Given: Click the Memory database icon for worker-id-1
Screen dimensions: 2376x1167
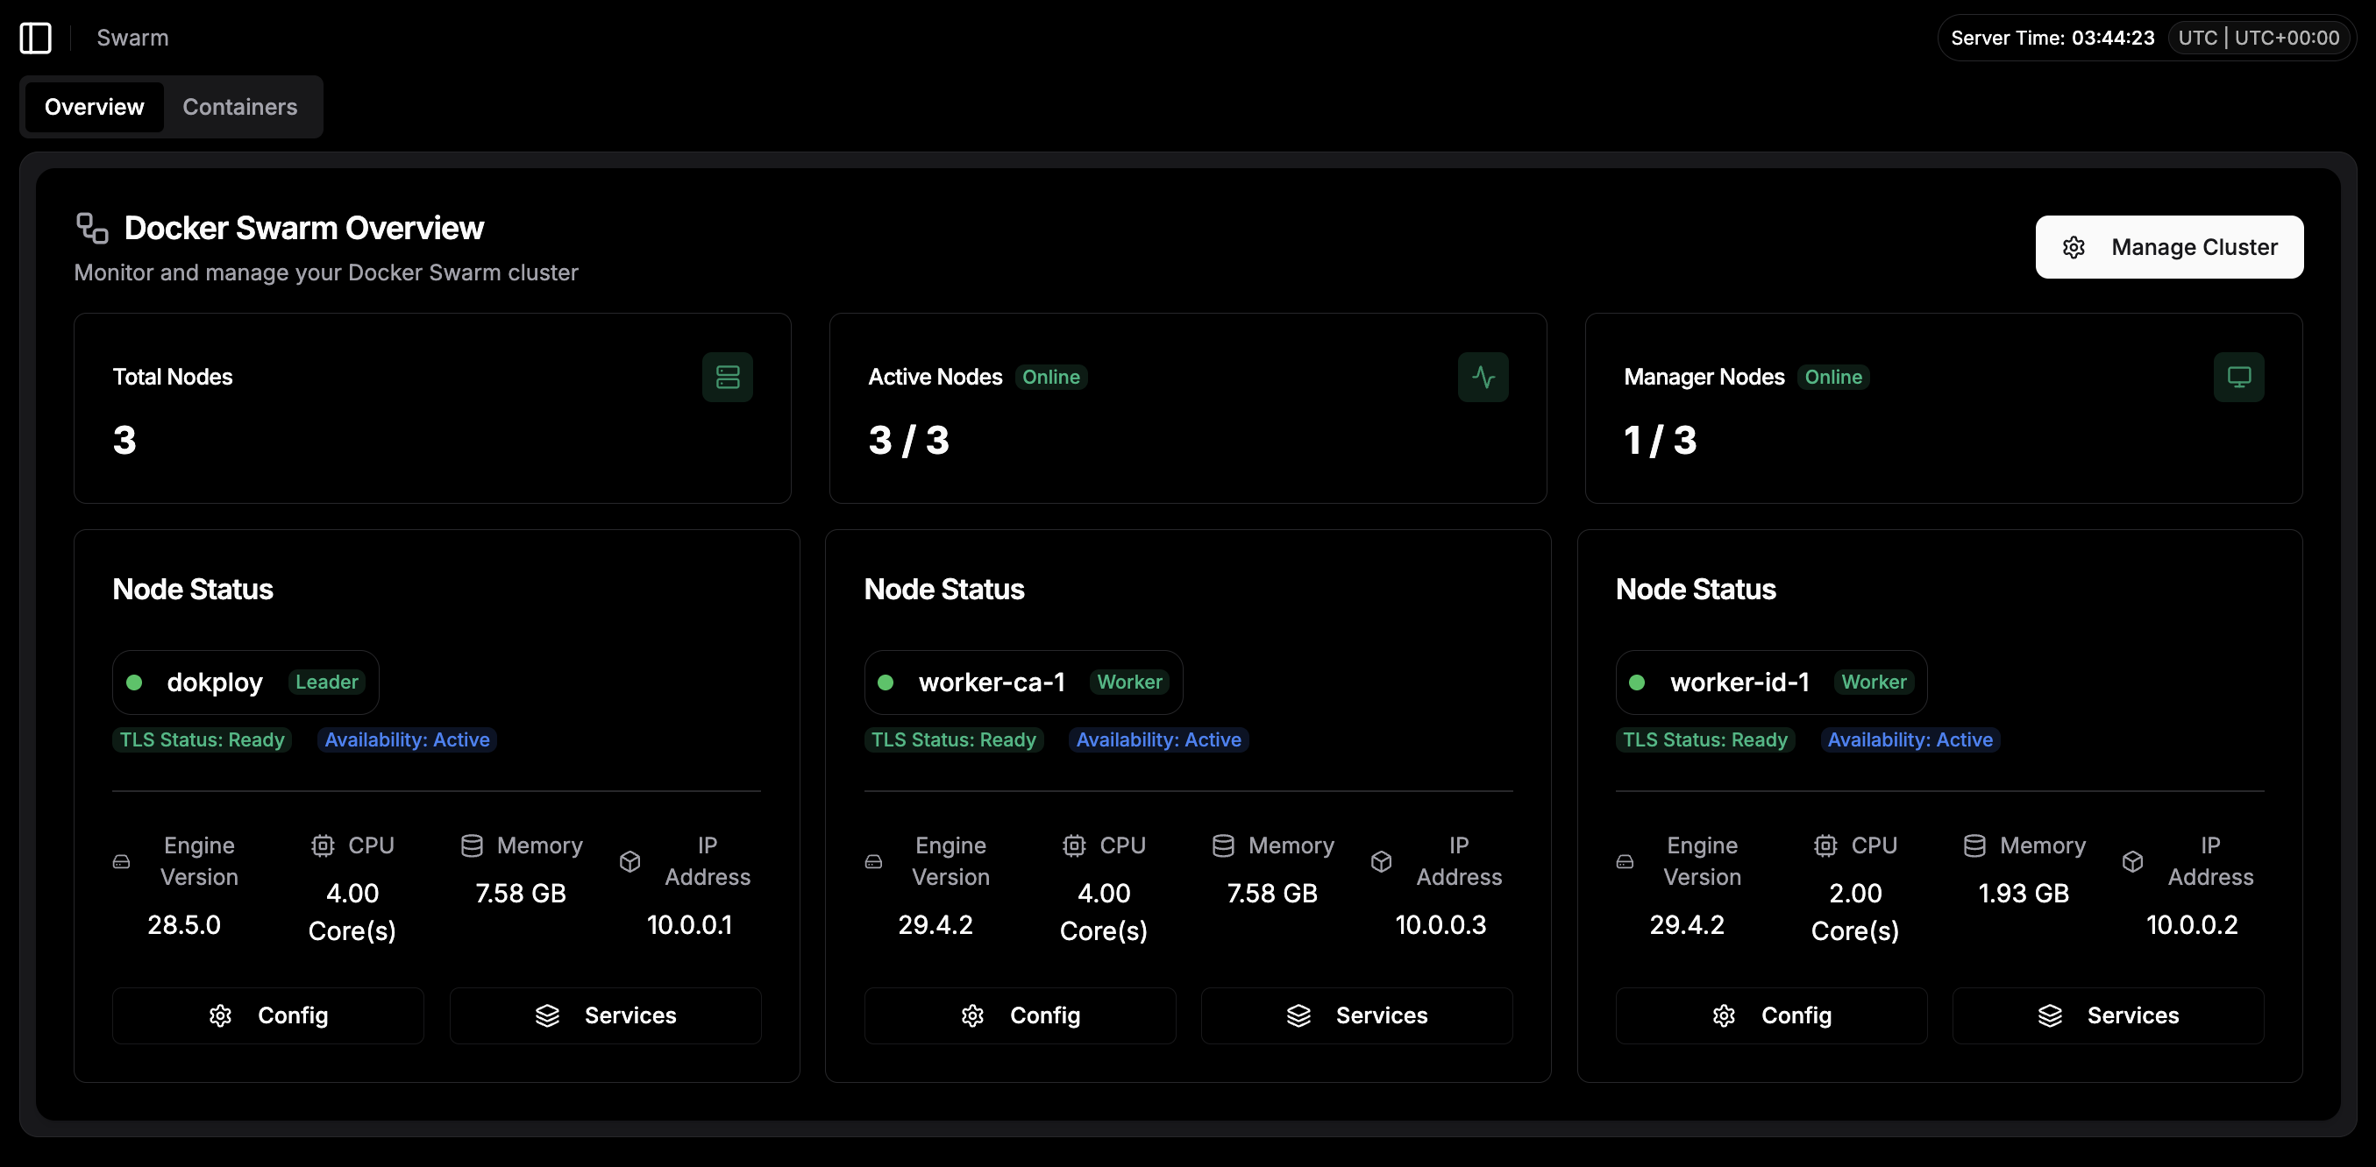Looking at the screenshot, I should 1974,845.
